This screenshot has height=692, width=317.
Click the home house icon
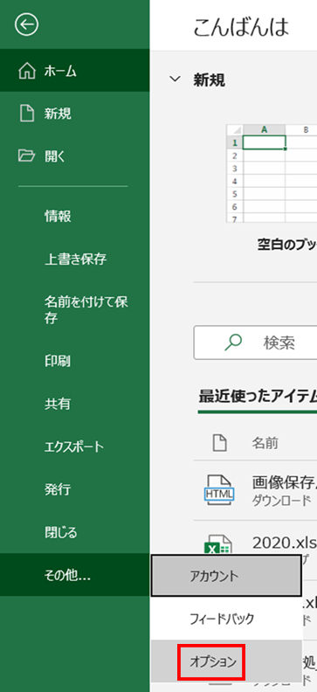27,71
